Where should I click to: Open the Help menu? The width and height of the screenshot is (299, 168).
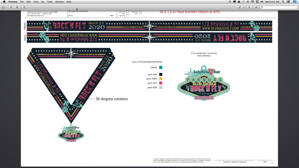(x=69, y=2)
